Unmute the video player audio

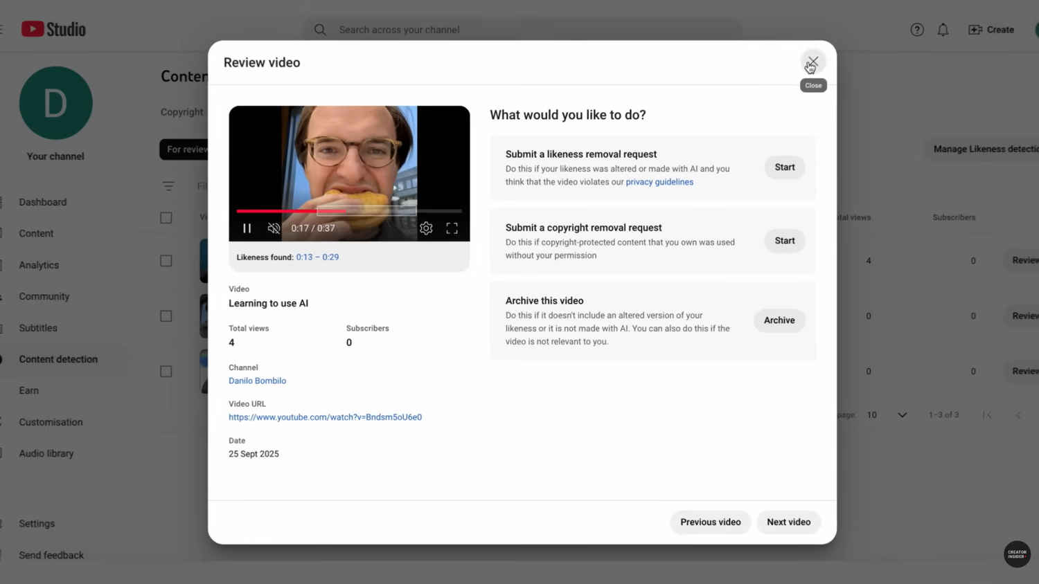(x=274, y=228)
